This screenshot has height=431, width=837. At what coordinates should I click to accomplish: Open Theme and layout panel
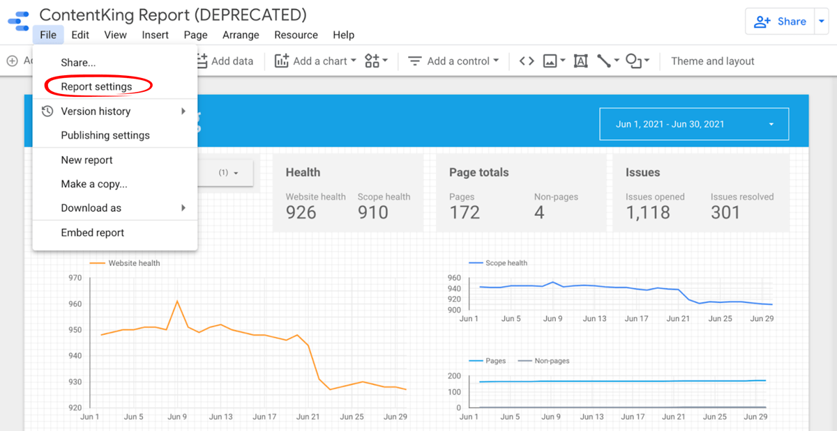pyautogui.click(x=713, y=61)
